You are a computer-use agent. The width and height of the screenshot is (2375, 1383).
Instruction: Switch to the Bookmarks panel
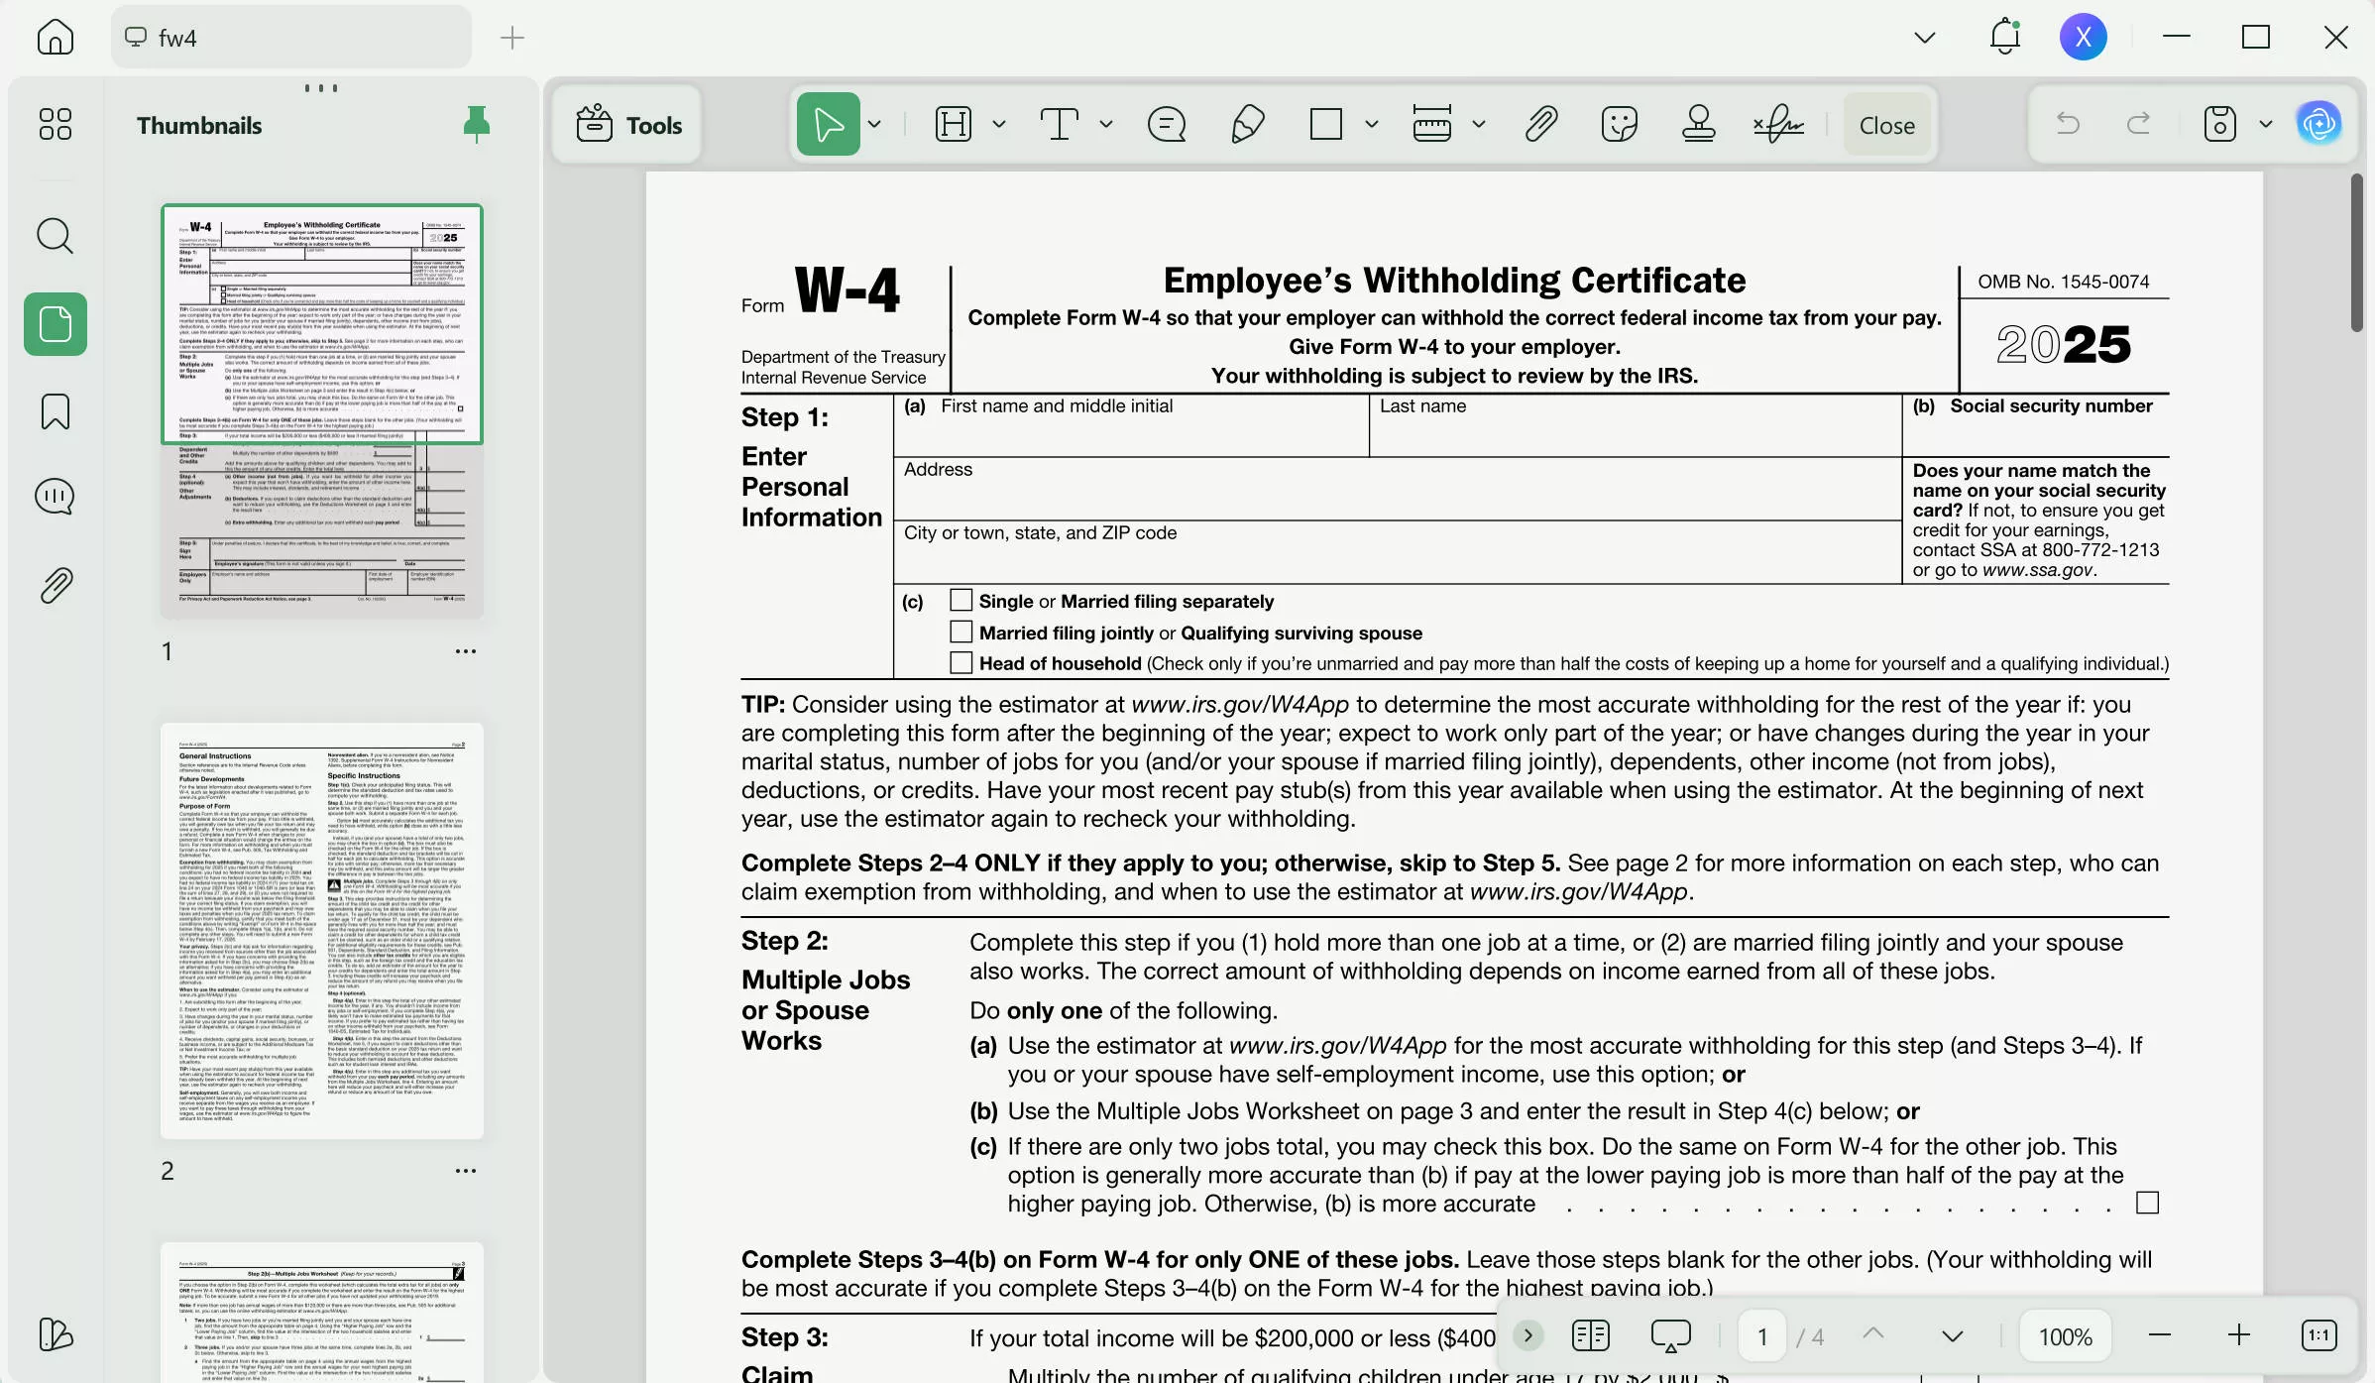click(56, 410)
